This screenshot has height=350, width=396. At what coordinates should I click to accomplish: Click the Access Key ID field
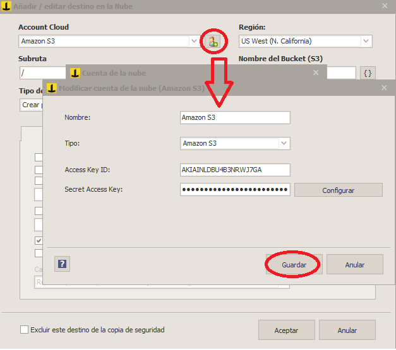[x=235, y=170]
